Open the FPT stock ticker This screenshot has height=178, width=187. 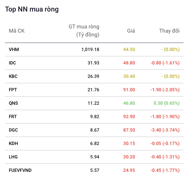pyautogui.click(x=13, y=90)
